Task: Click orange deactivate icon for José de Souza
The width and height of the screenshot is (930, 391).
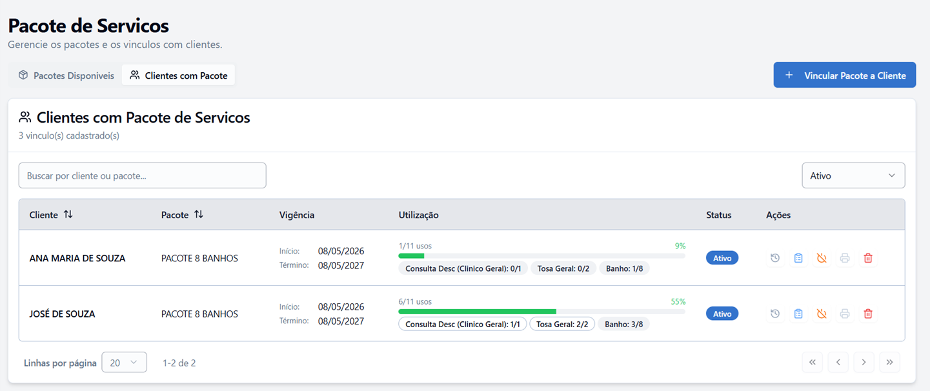Action: 822,314
